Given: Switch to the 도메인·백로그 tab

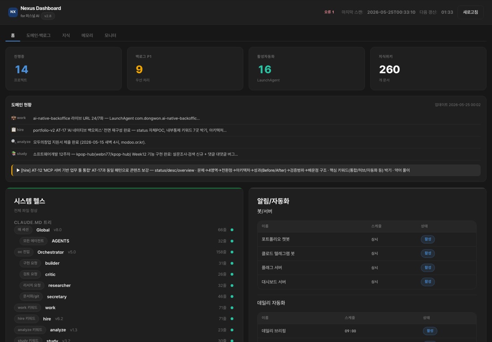Looking at the screenshot, I should click(x=38, y=35).
